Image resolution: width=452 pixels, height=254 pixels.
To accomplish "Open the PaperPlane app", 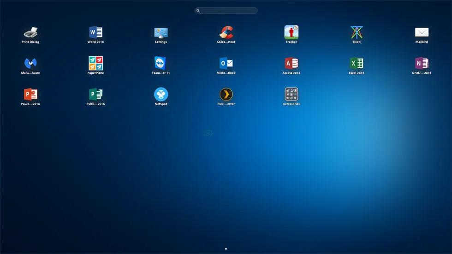I will pos(96,63).
